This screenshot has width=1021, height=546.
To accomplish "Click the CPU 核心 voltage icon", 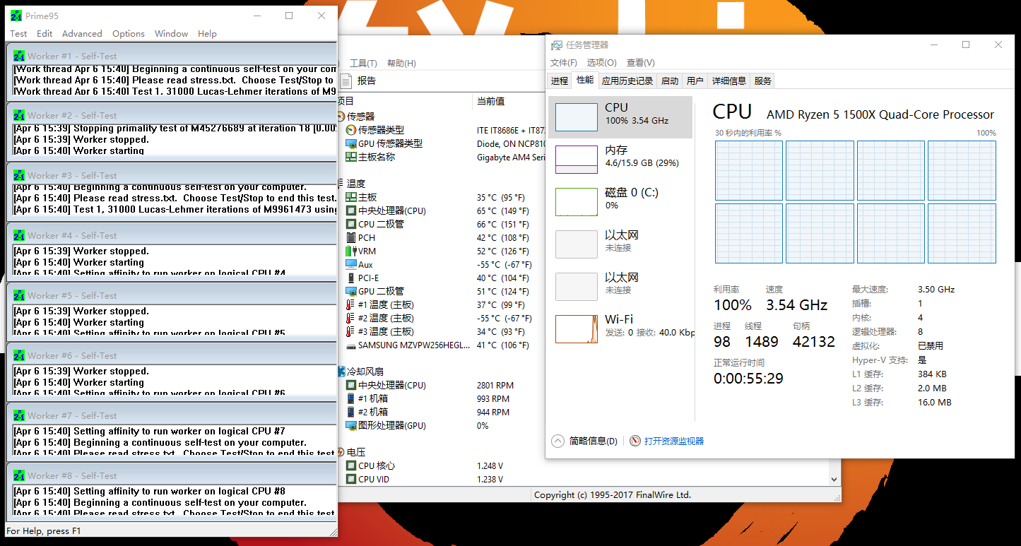I will coord(351,465).
